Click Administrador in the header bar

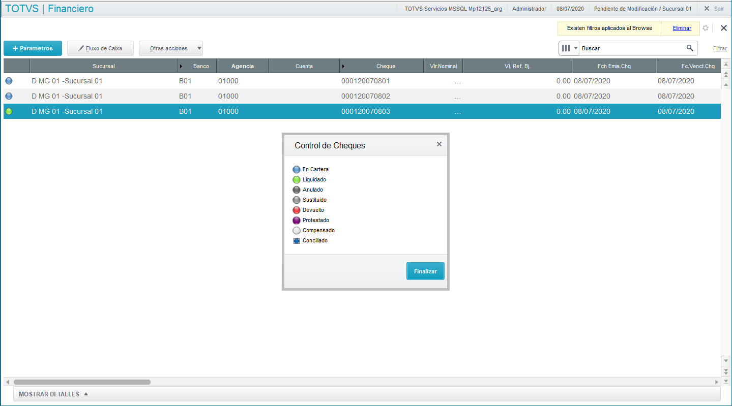point(529,9)
